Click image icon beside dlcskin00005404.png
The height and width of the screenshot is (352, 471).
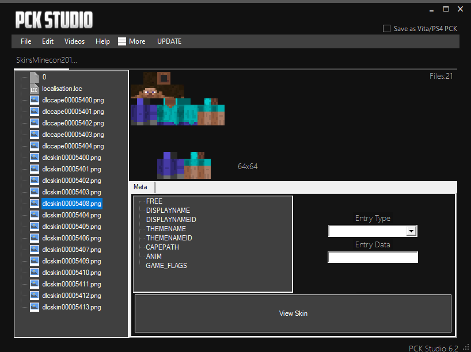click(x=35, y=215)
